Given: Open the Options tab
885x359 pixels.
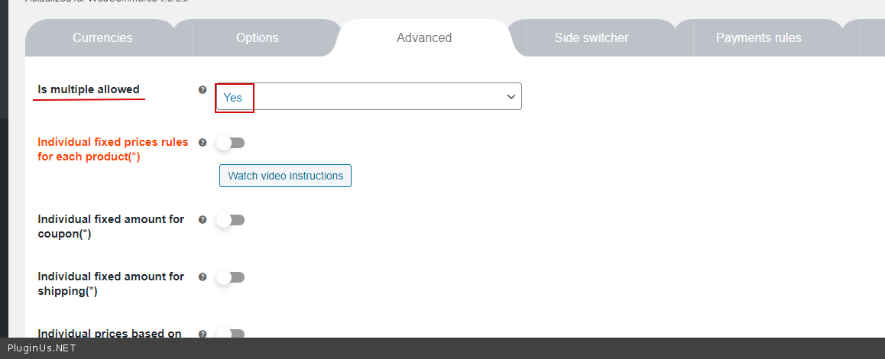Looking at the screenshot, I should (x=257, y=37).
